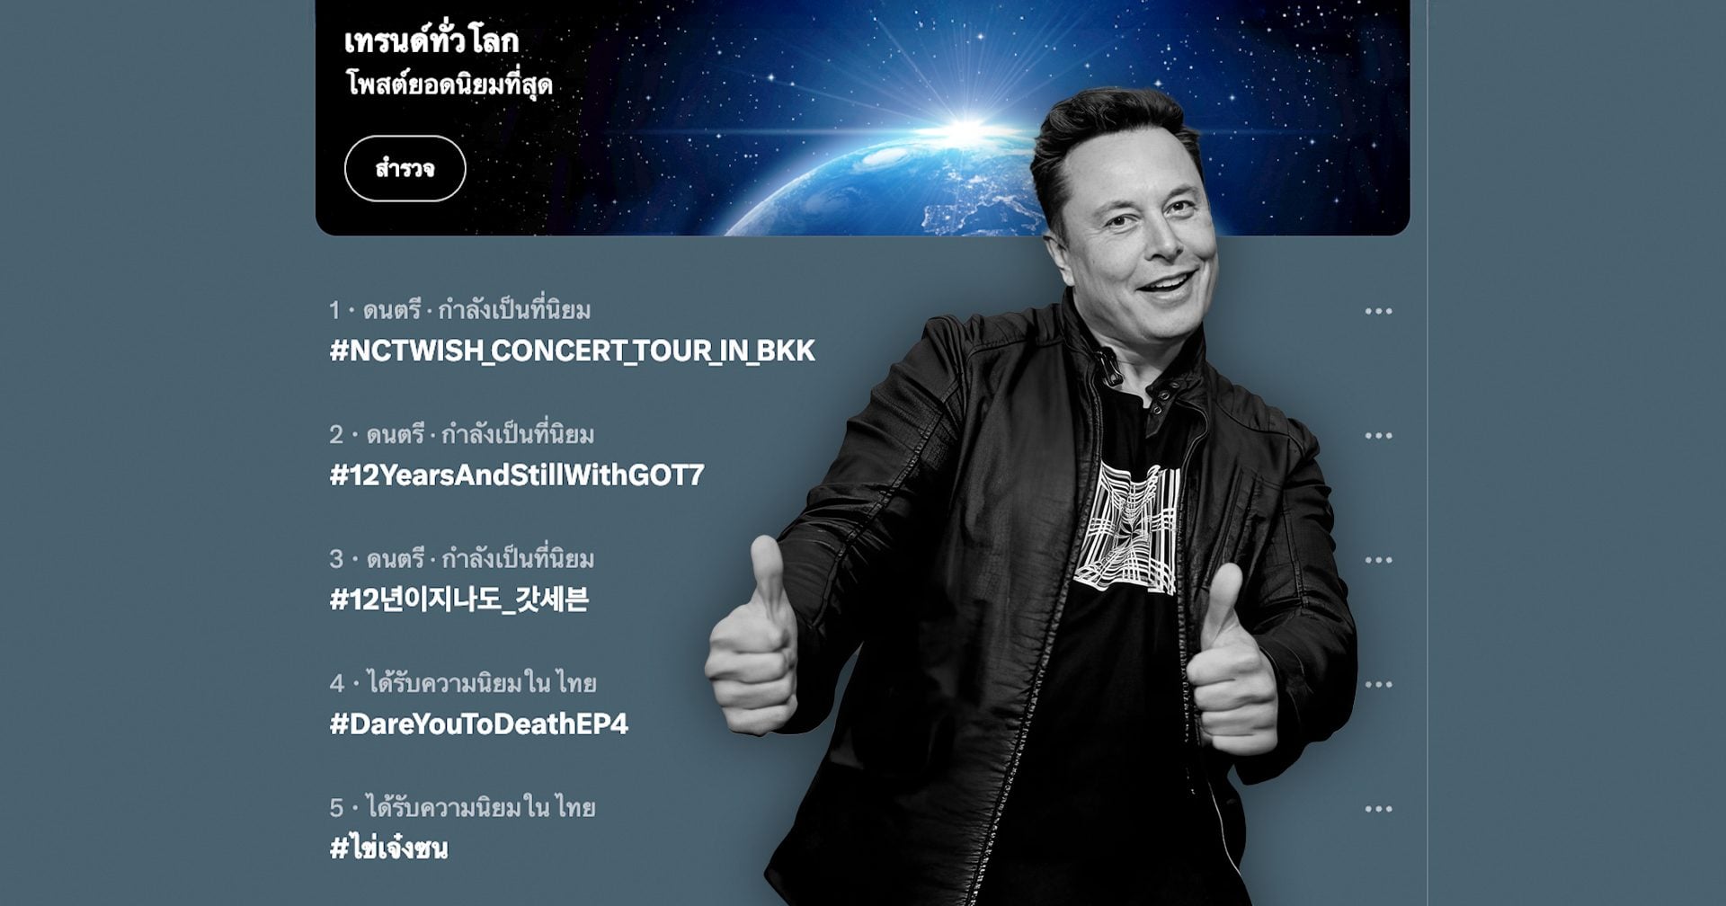Click the สำรวจ explore button
The width and height of the screenshot is (1726, 906).
coord(405,168)
